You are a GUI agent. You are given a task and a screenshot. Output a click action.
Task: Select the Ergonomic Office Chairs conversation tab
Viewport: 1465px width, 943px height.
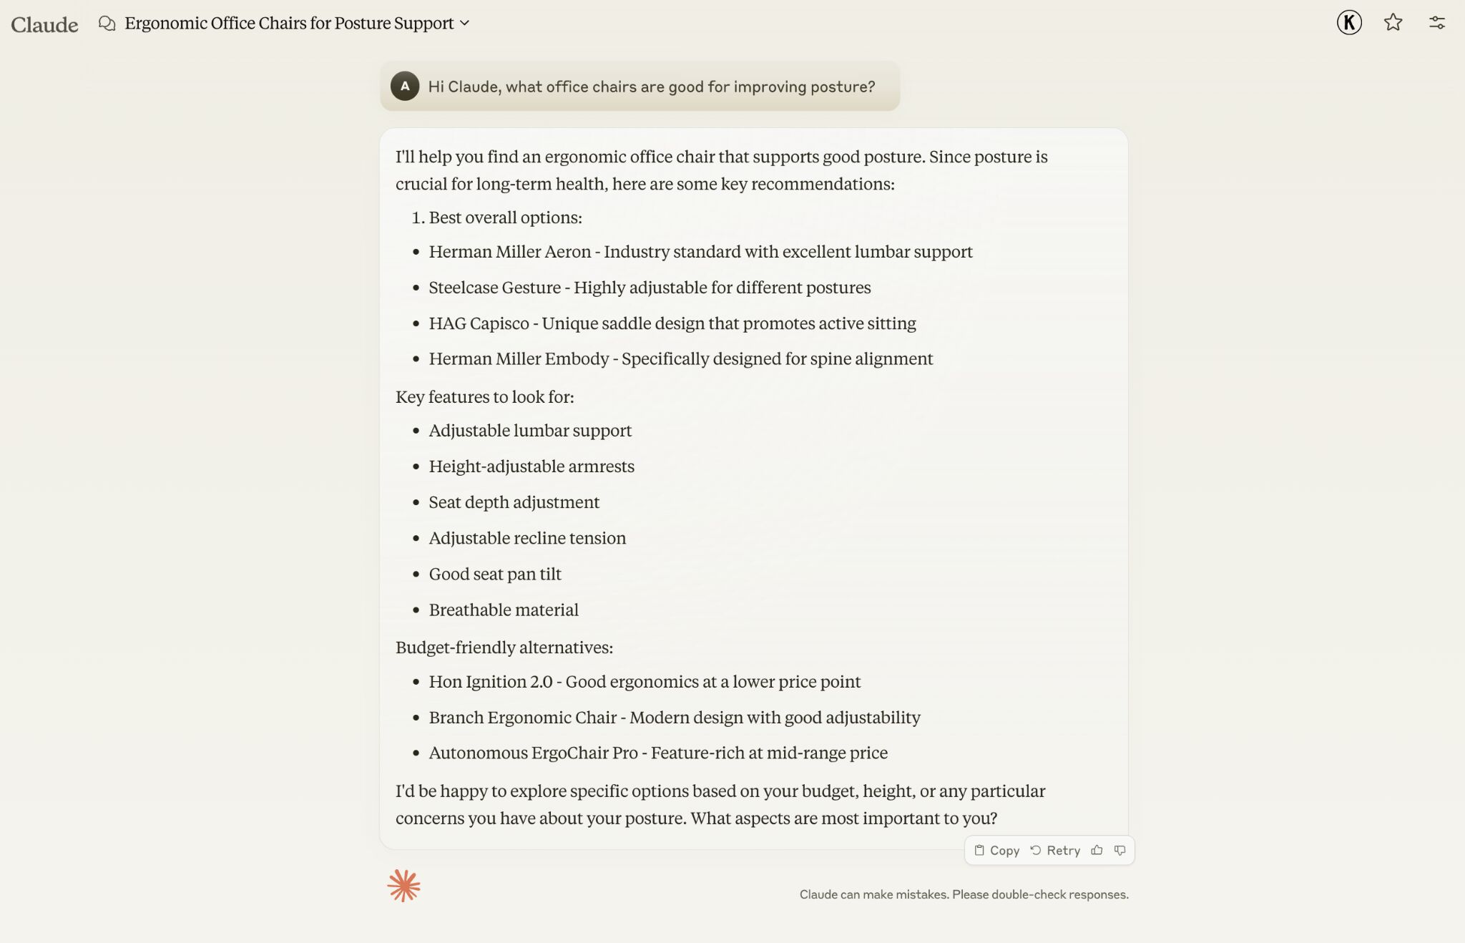[x=290, y=21]
